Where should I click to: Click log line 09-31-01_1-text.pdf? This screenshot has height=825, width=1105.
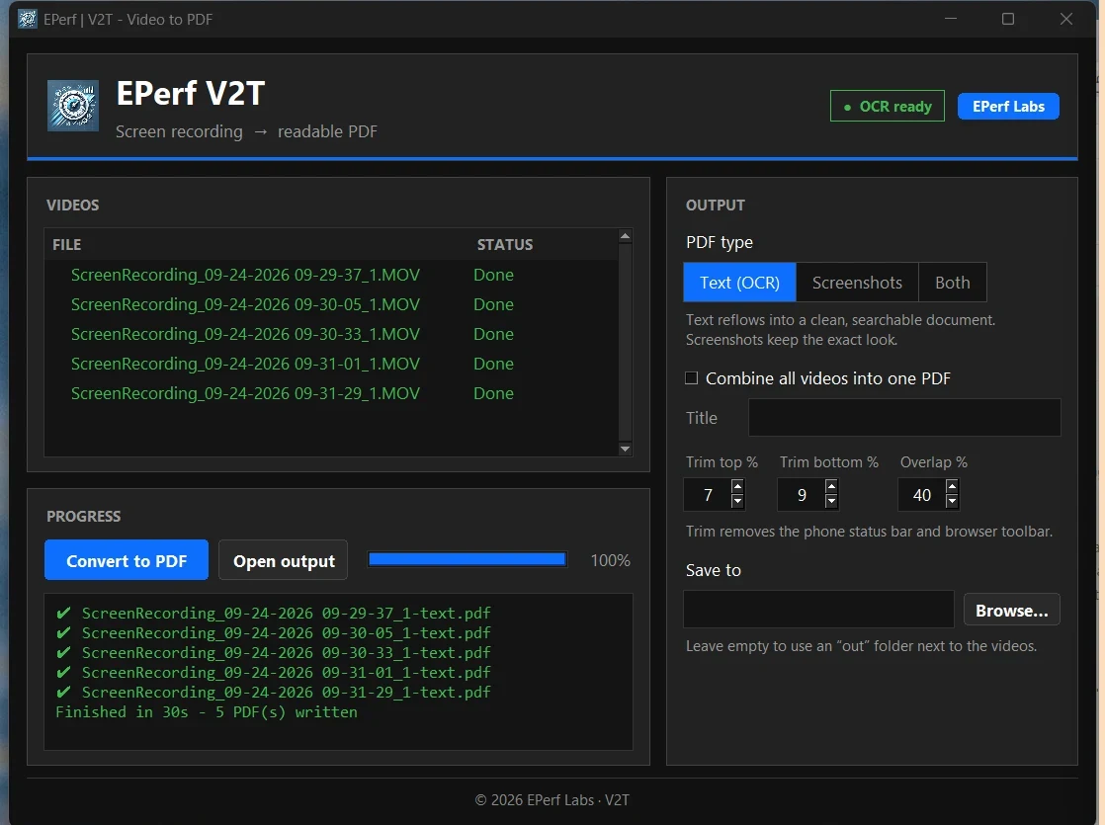[274, 672]
